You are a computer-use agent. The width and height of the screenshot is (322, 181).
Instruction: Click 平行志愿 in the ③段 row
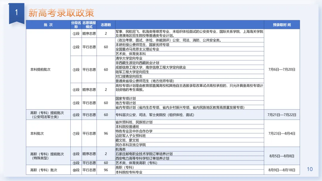pos(89,69)
